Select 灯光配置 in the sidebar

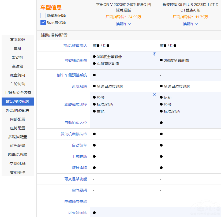18,146
